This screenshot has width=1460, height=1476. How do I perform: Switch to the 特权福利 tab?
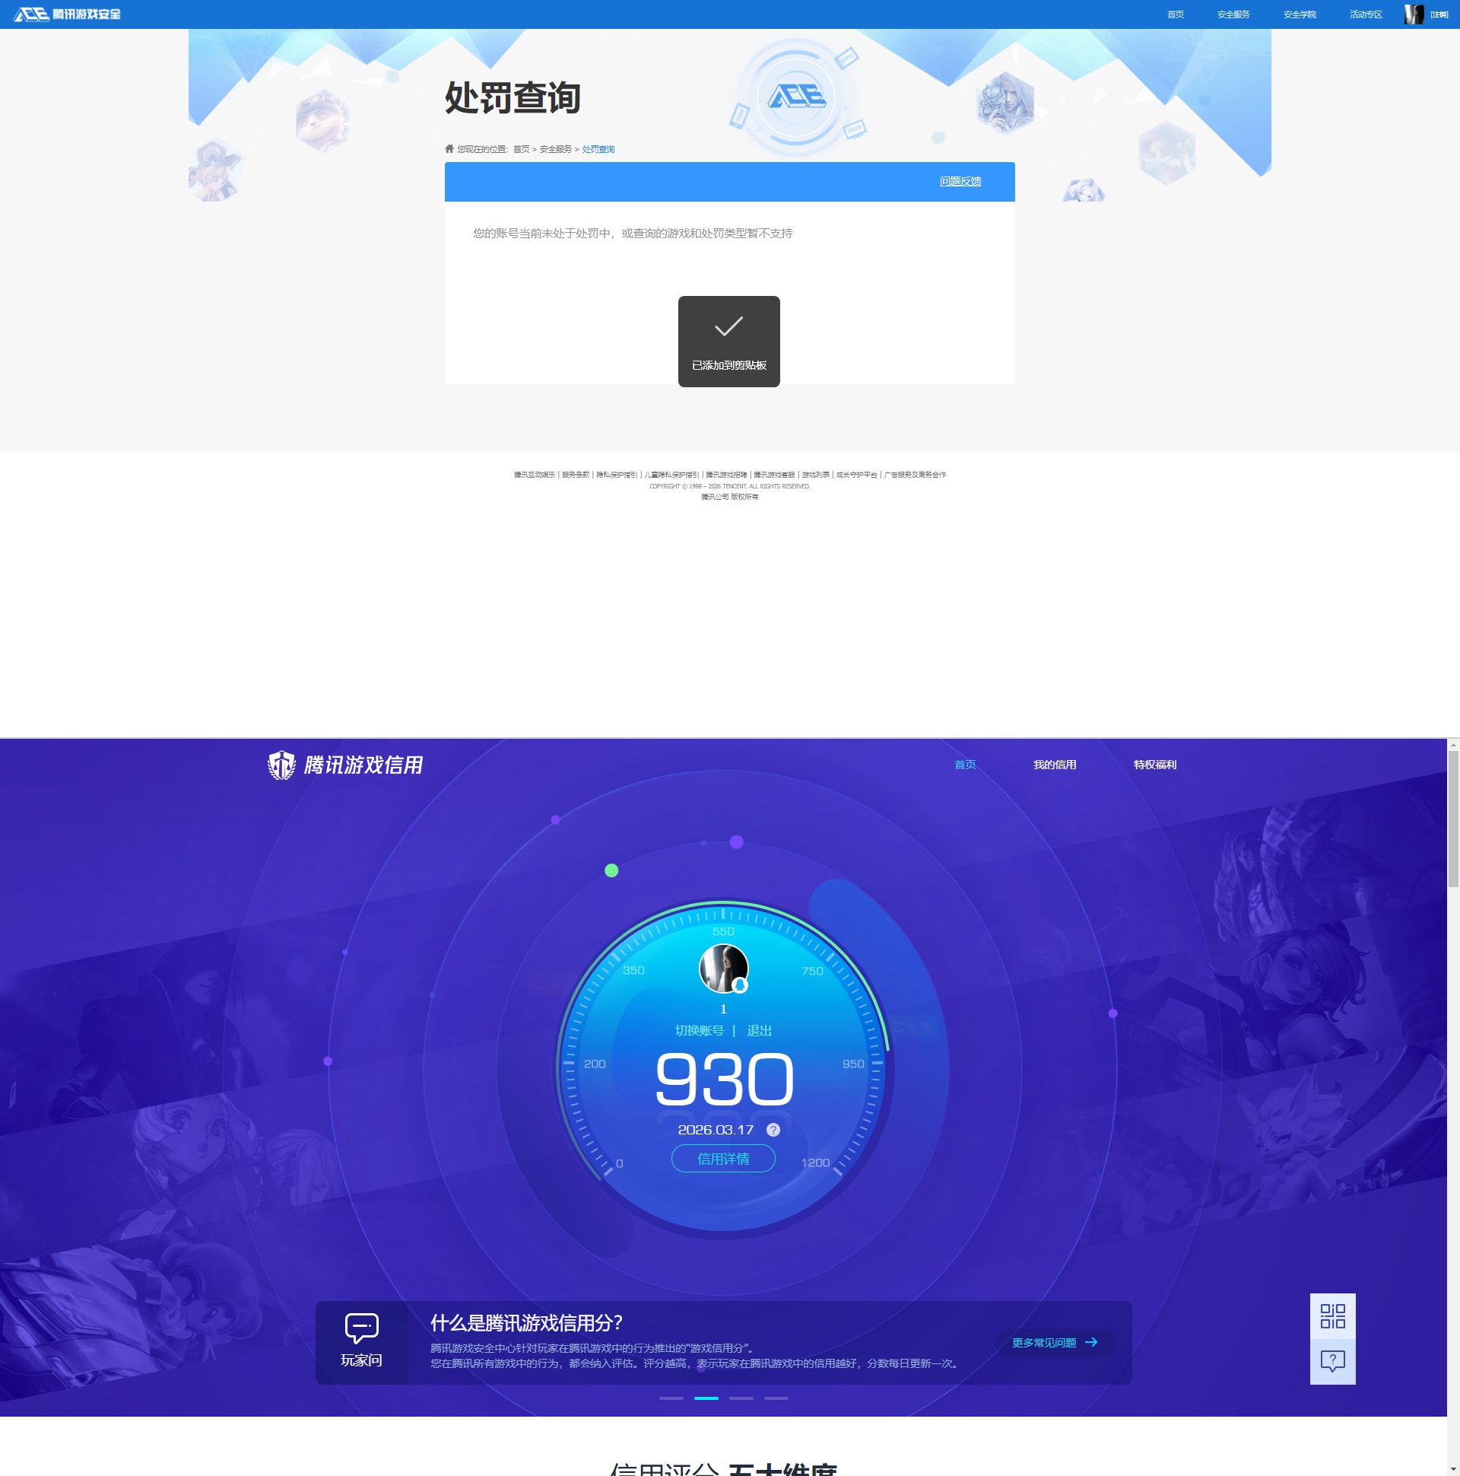click(x=1154, y=764)
